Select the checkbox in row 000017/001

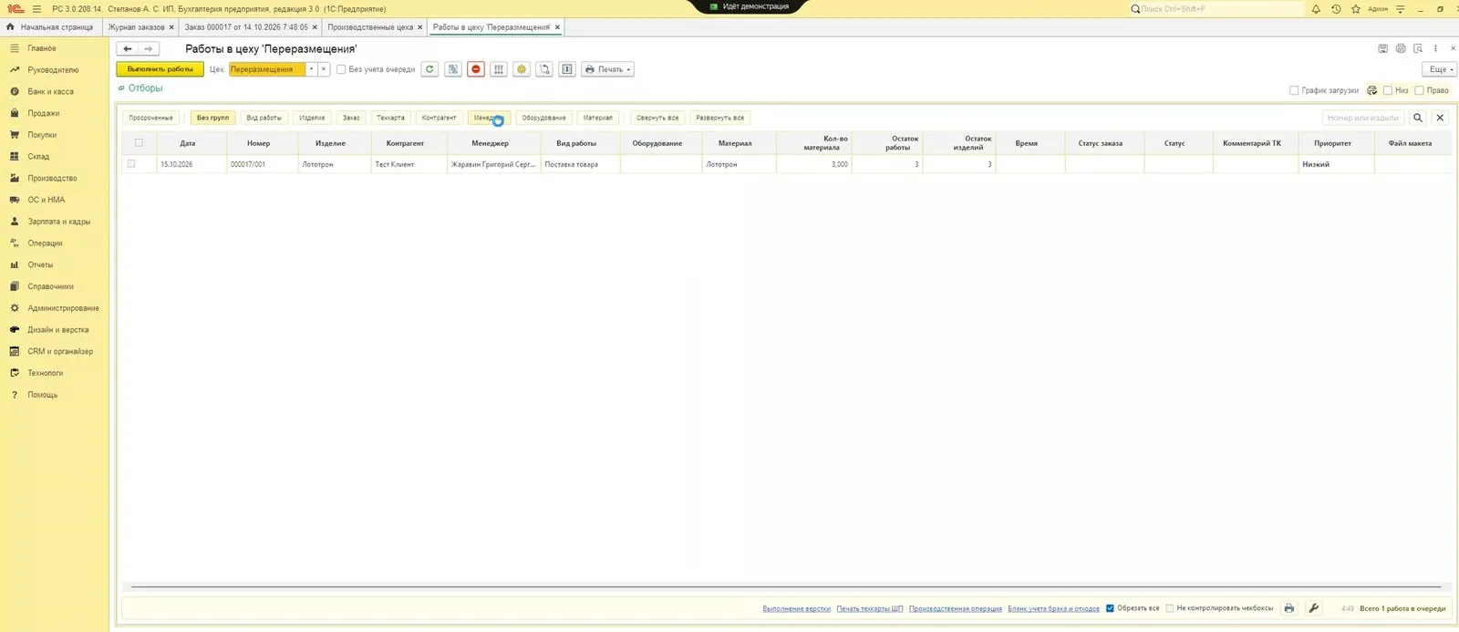pyautogui.click(x=131, y=164)
